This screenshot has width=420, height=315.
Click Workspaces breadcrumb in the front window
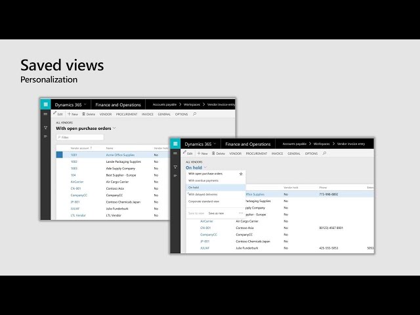[322, 144]
